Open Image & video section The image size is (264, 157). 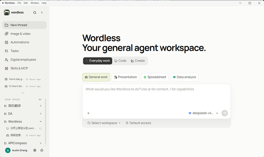coord(24,34)
